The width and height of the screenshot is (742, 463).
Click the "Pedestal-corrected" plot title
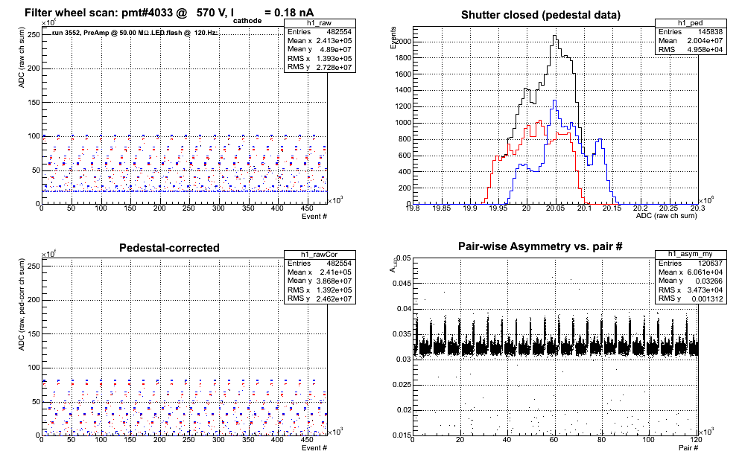[169, 248]
